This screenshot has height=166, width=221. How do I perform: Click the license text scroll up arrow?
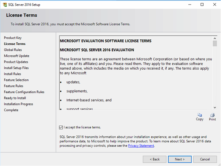pos(215,38)
